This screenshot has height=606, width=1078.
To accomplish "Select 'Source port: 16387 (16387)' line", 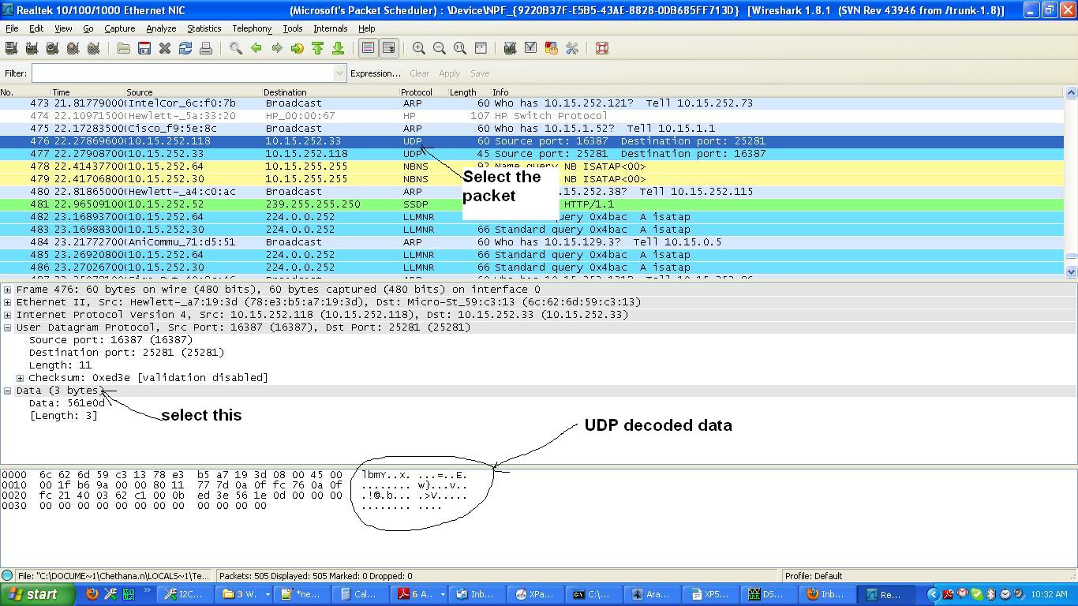I will tap(110, 340).
